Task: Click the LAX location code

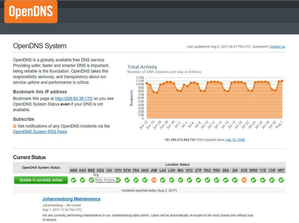Action: tap(163, 170)
